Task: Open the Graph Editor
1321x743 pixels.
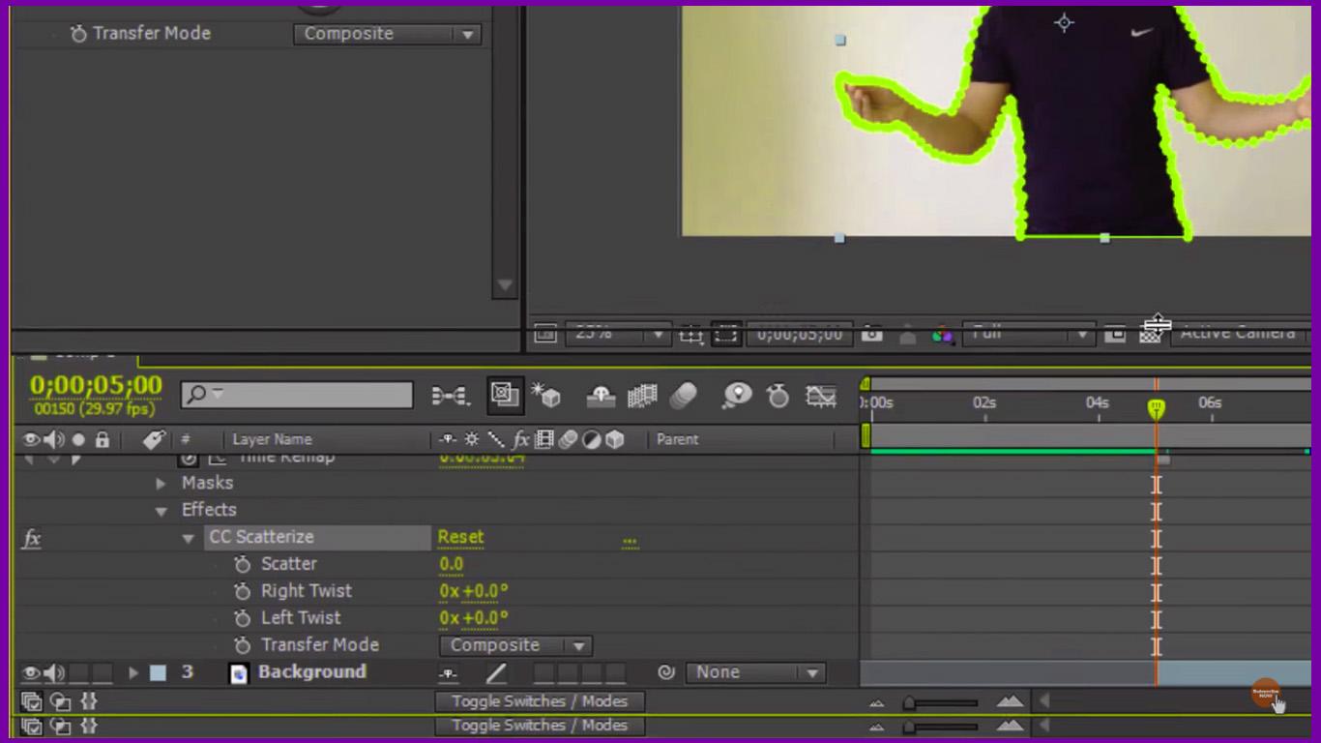Action: click(x=821, y=396)
